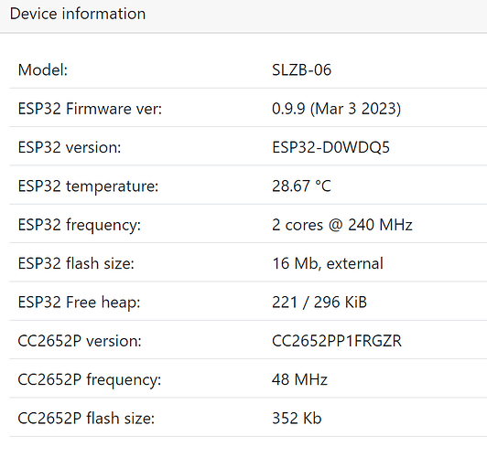The height and width of the screenshot is (457, 487).
Task: Click the ESP32 Free heap label
Action: click(x=80, y=303)
